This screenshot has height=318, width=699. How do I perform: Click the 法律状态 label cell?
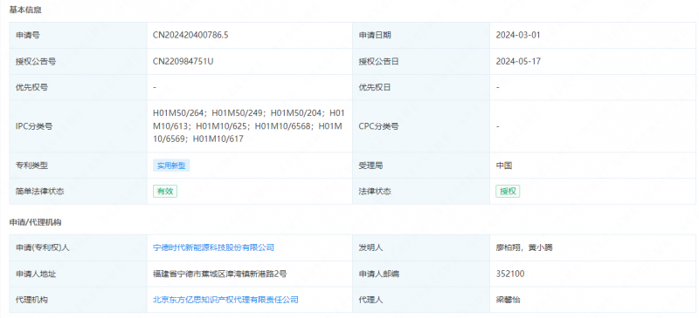click(x=421, y=192)
